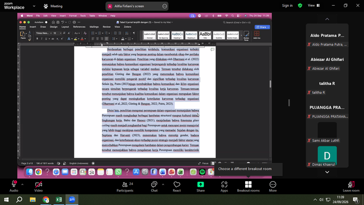Open File Explorer from Windows taskbar
The width and height of the screenshot is (364, 205).
click(x=32, y=199)
